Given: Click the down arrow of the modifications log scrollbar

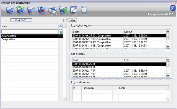Looking at the screenshot, I should click(x=168, y=99).
